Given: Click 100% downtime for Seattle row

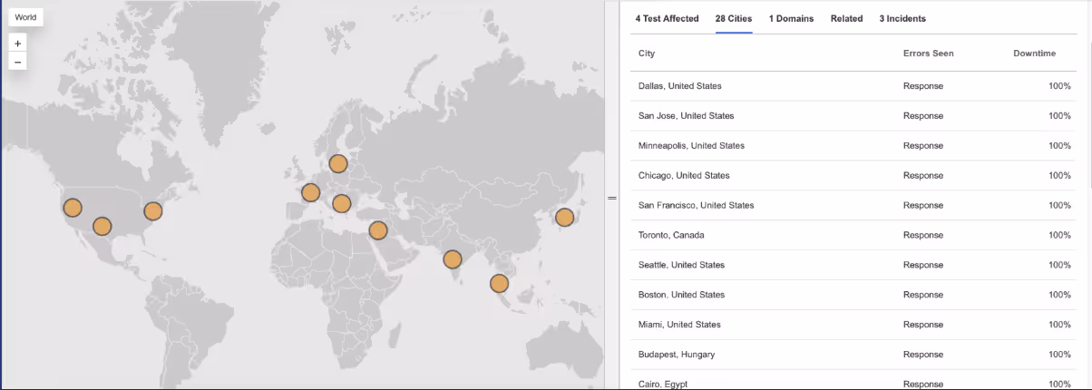Looking at the screenshot, I should click(x=1059, y=265).
